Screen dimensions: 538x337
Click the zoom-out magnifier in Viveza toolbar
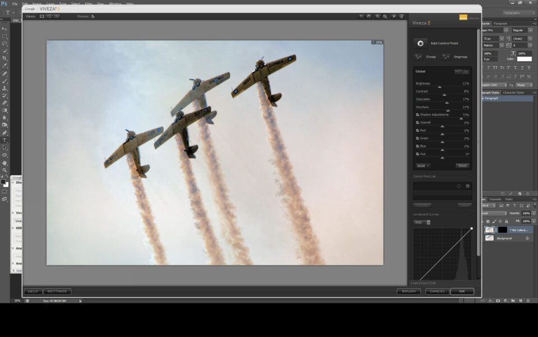[x=385, y=16]
